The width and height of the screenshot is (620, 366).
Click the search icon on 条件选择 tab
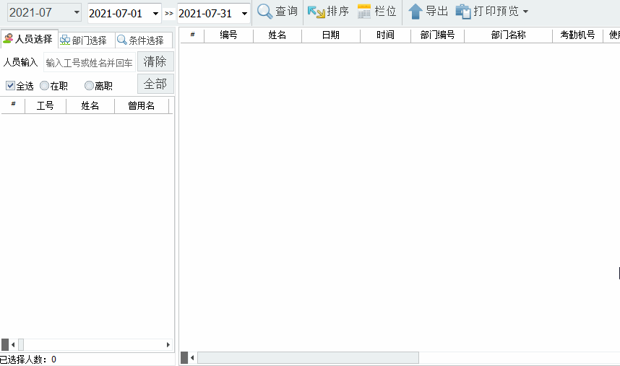tap(121, 40)
